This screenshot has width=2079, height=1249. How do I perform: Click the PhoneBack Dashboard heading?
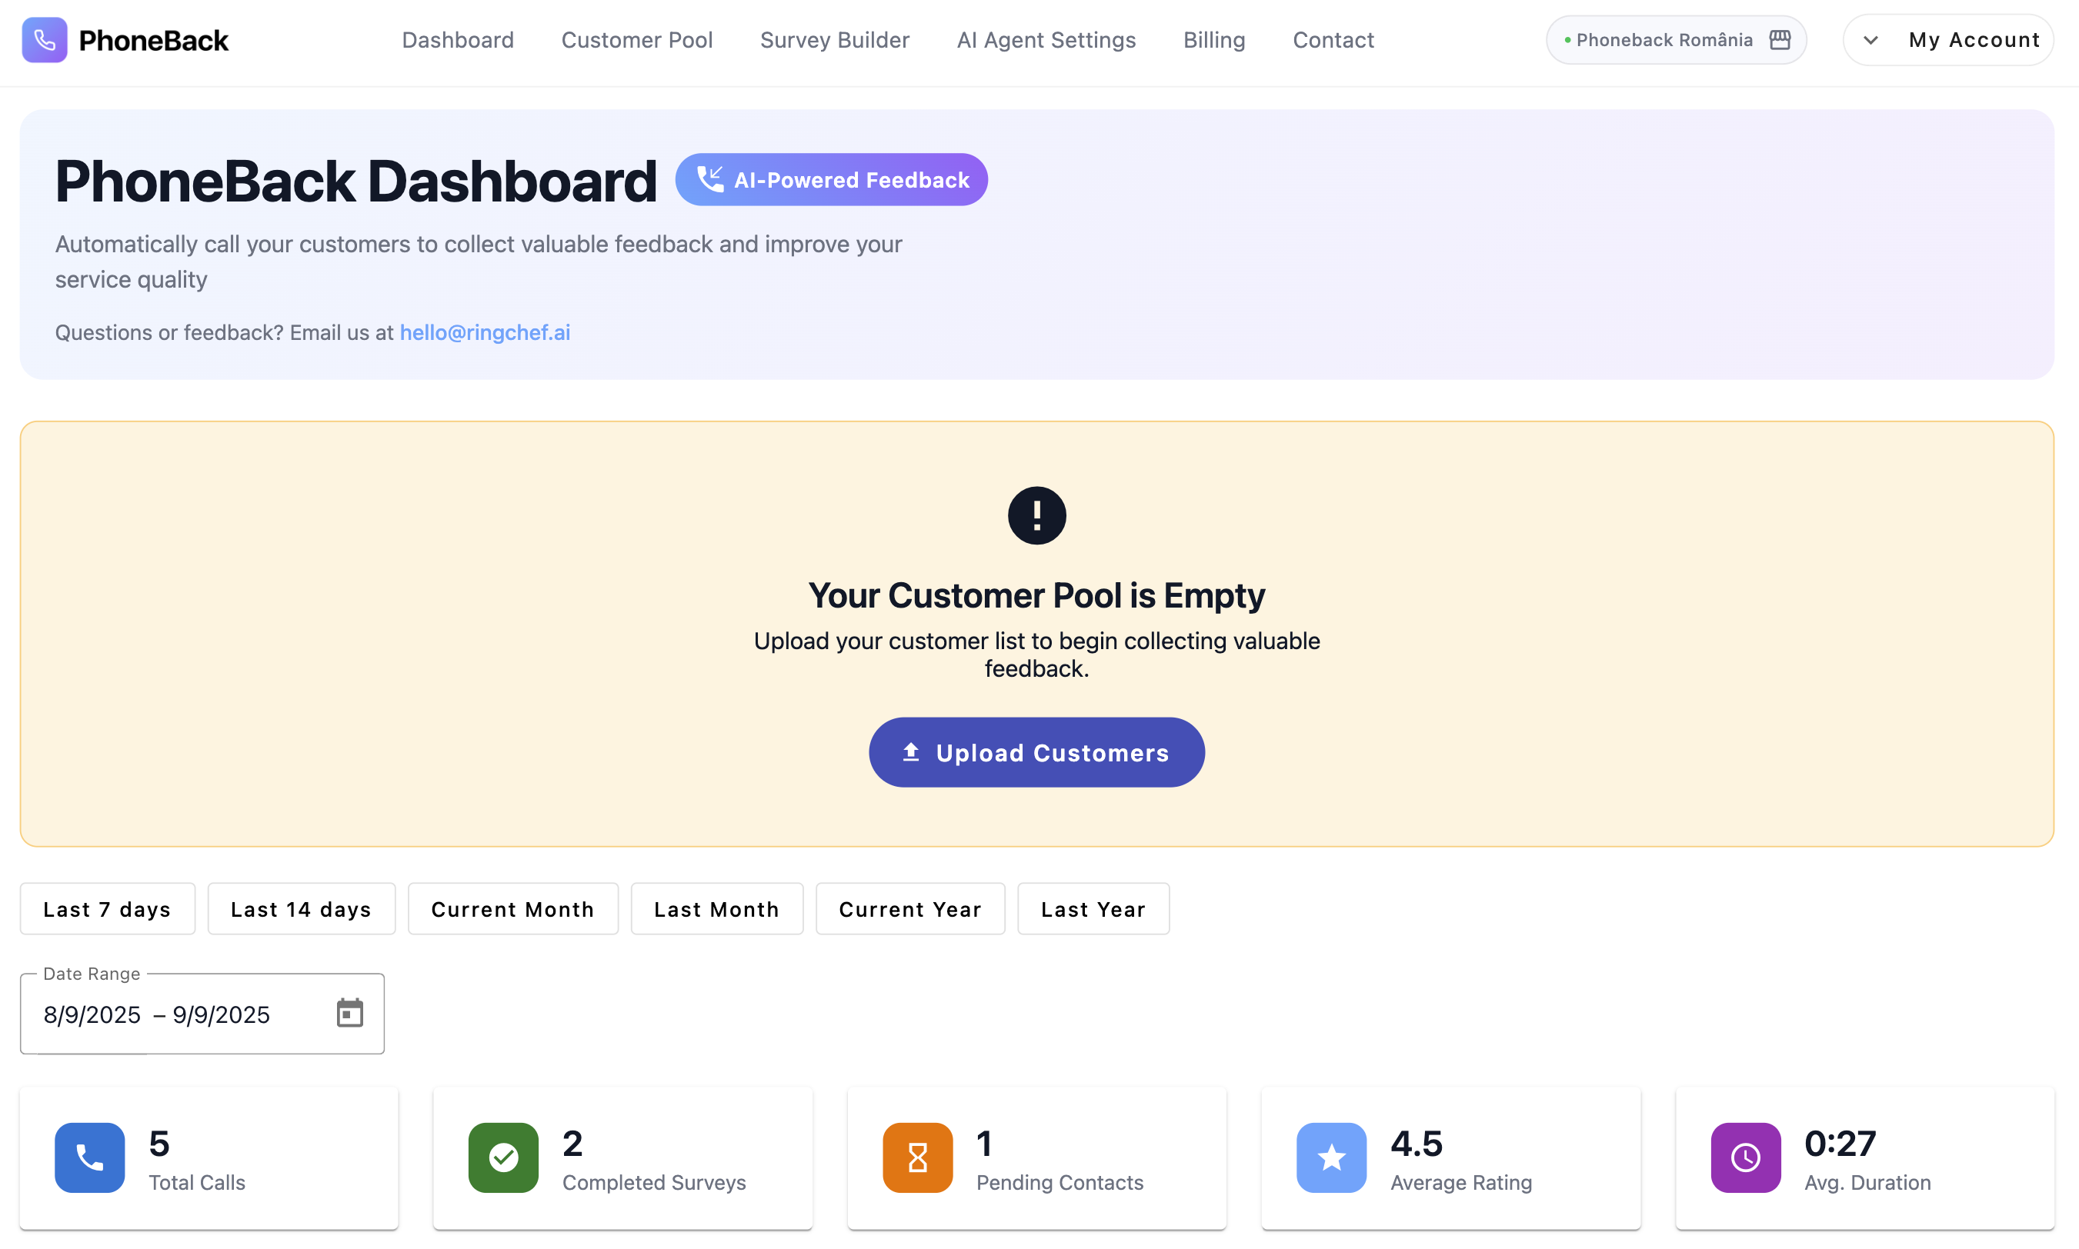tap(355, 180)
